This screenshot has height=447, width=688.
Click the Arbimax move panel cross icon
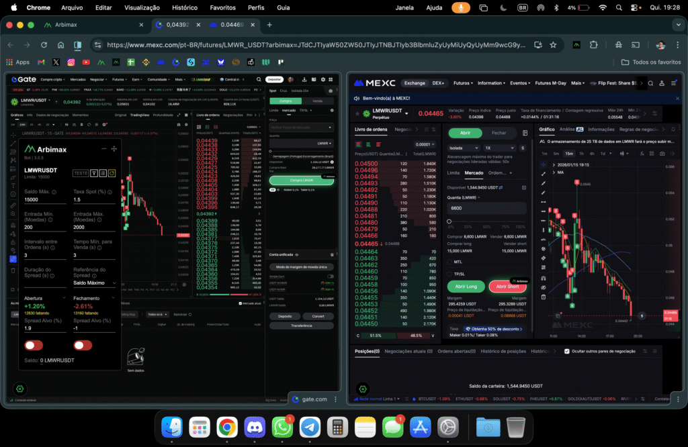tap(114, 149)
